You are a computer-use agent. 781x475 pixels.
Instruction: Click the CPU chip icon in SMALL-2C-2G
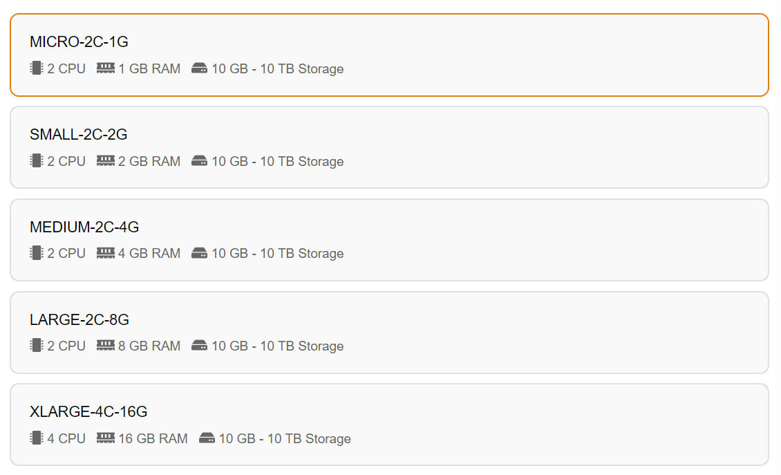point(37,161)
